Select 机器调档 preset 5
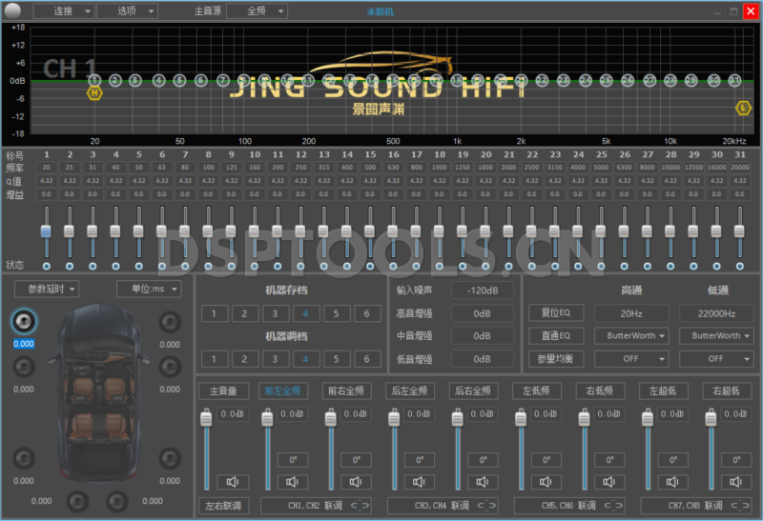The image size is (763, 521). [x=337, y=359]
